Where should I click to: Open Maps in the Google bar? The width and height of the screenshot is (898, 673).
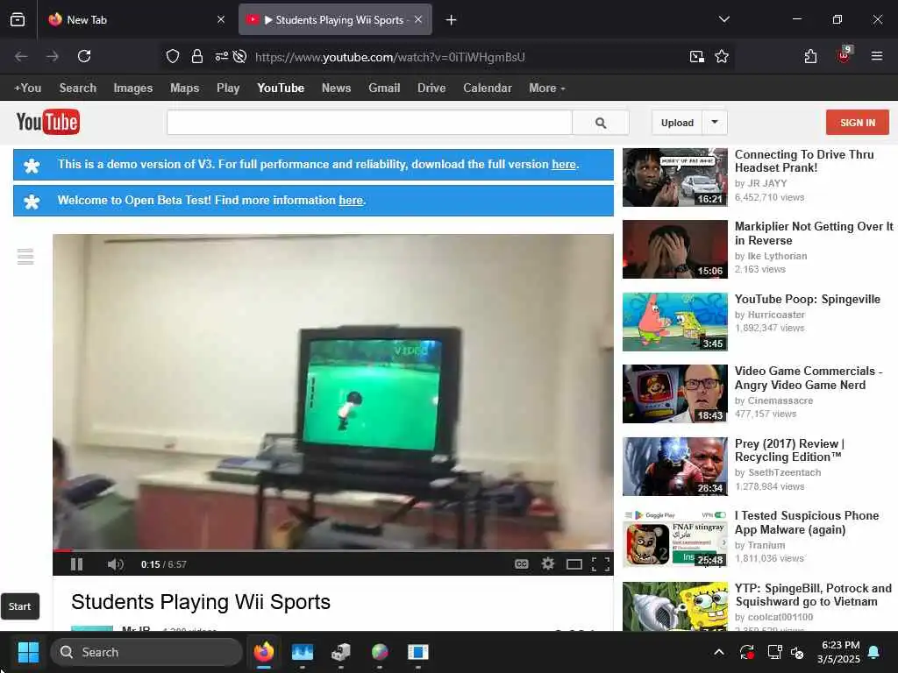point(184,89)
